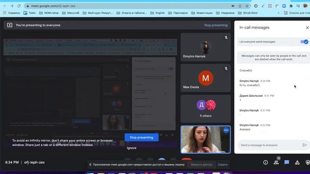Open the Ответы в таблиии bookmarks folder
Image resolution: width=310 pixels, height=174 pixels.
132,13
